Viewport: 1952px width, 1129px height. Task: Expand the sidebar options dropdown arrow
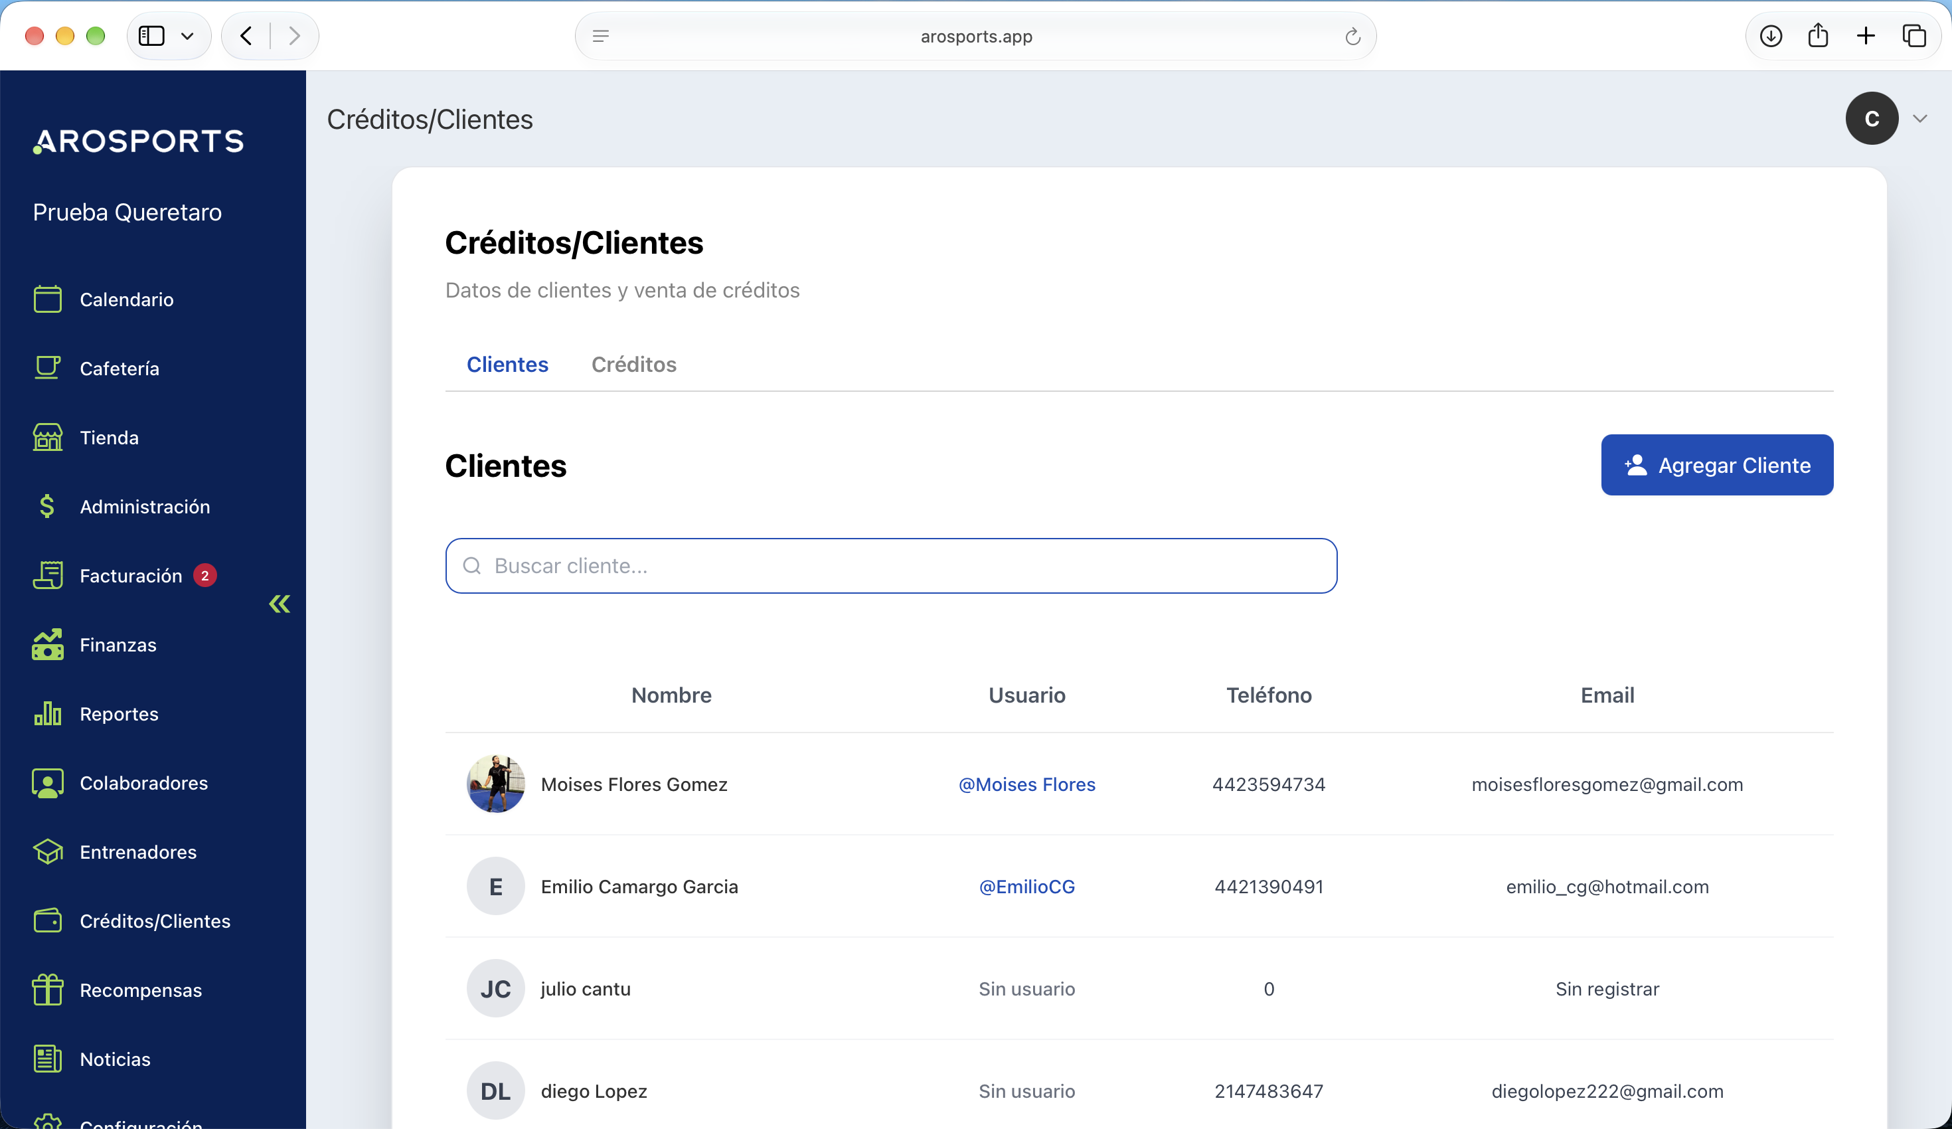coord(187,36)
